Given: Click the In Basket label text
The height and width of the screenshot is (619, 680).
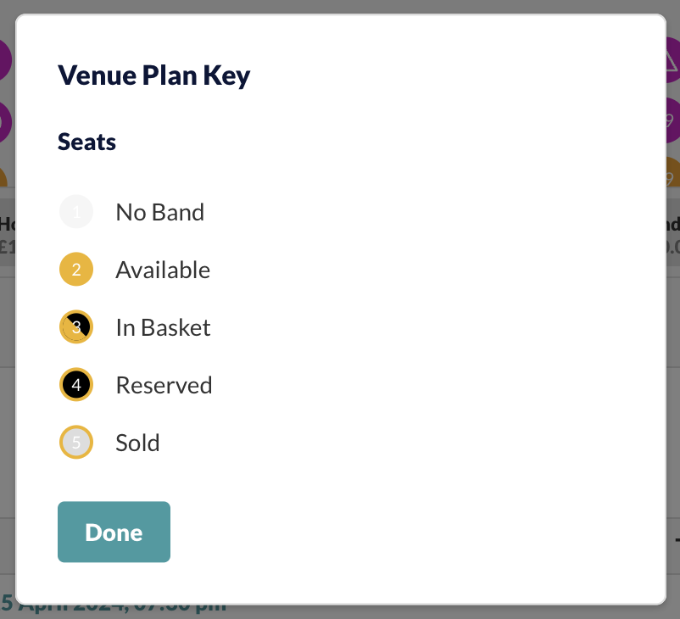Looking at the screenshot, I should tap(163, 327).
